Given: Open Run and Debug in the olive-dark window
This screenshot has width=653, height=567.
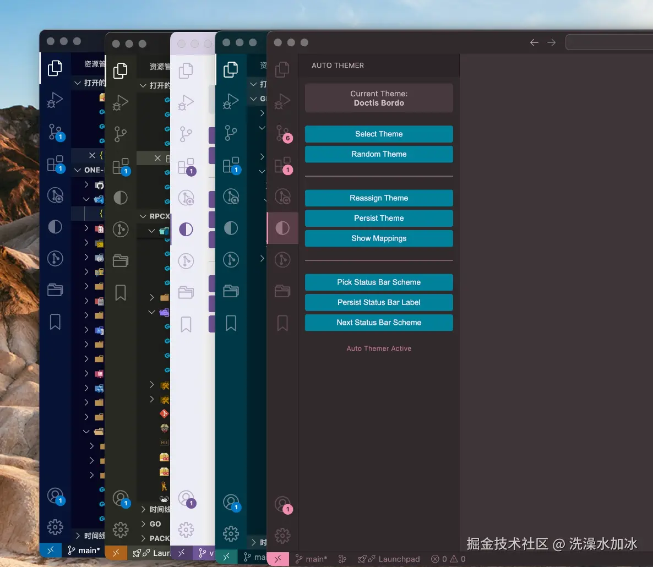Looking at the screenshot, I should (x=121, y=102).
